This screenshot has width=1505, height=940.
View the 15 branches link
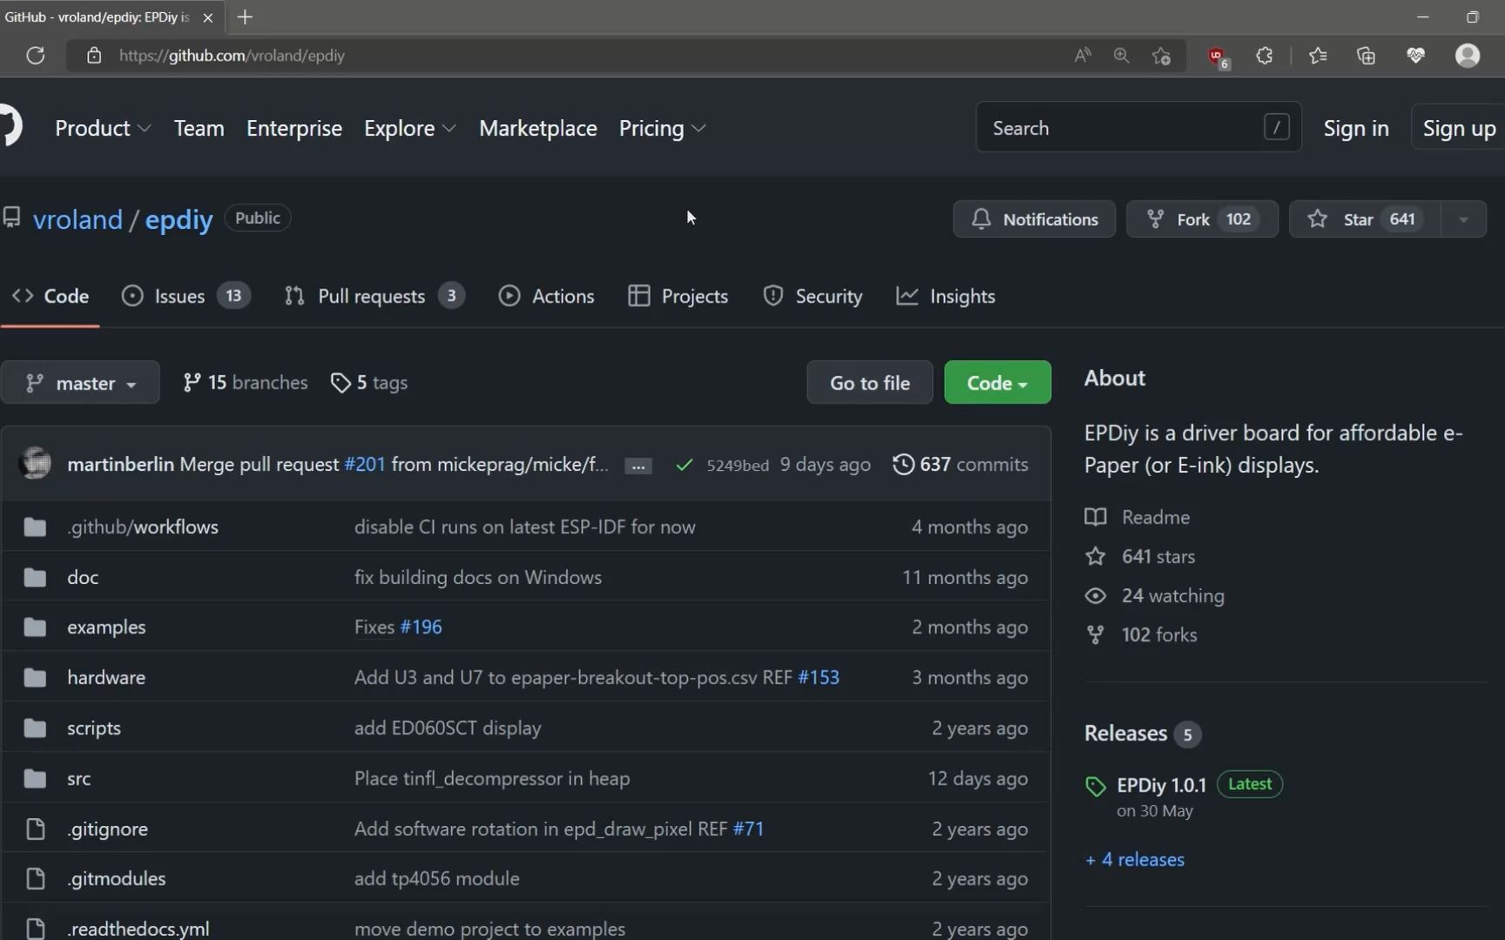coord(245,382)
